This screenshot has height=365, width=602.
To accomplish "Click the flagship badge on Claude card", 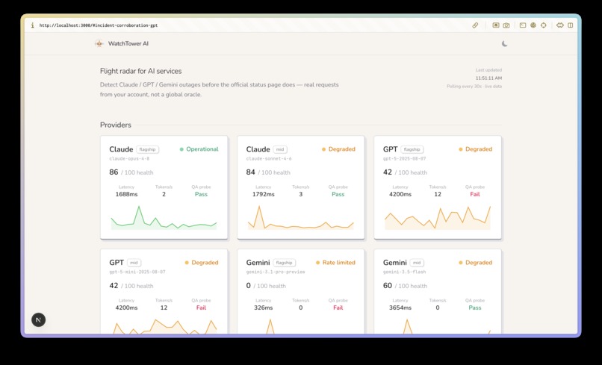I will (147, 149).
